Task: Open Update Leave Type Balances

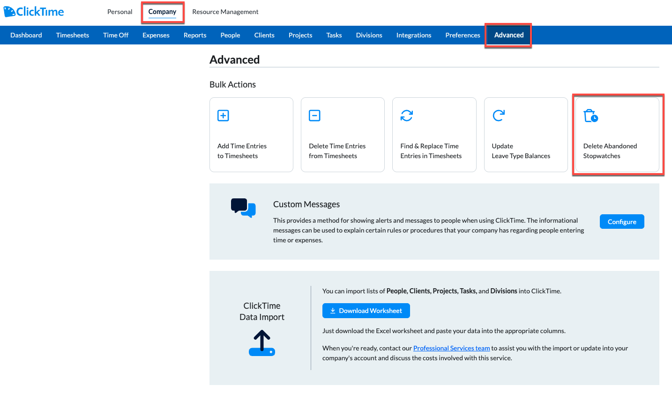Action: [x=526, y=135]
